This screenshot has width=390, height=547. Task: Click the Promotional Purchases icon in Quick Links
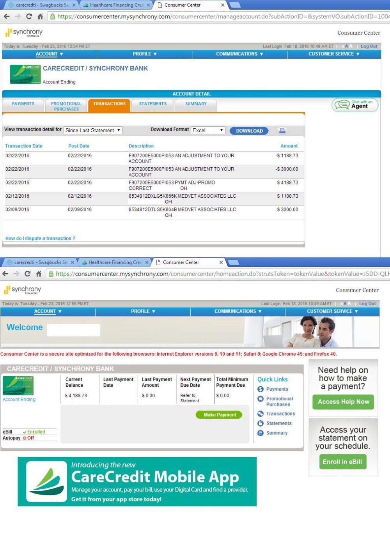pyautogui.click(x=261, y=399)
